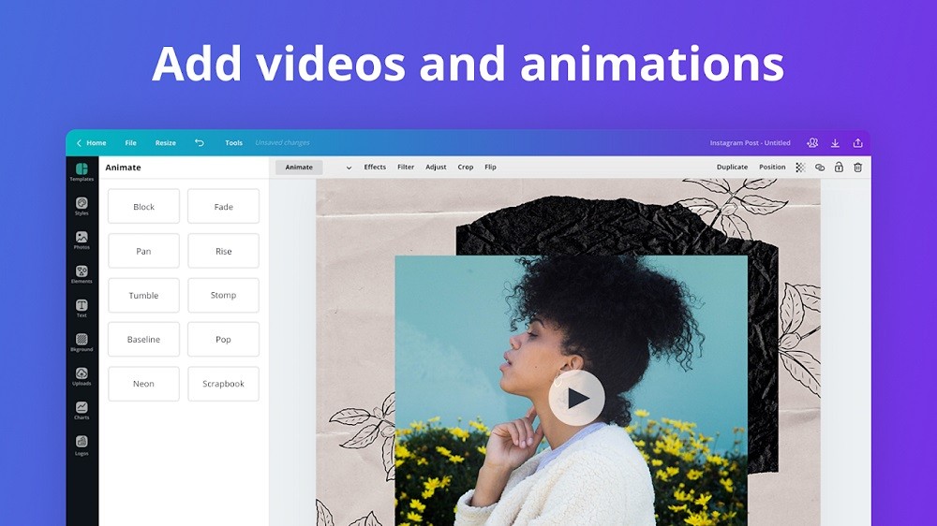Open the Styles panel in sidebar
Screen dimensions: 937x526
point(82,205)
